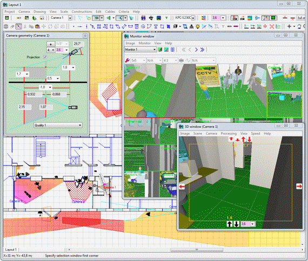The height and width of the screenshot is (261, 308).
Task: Jump to last monitor page double arrow
Action: pyautogui.click(x=202, y=50)
